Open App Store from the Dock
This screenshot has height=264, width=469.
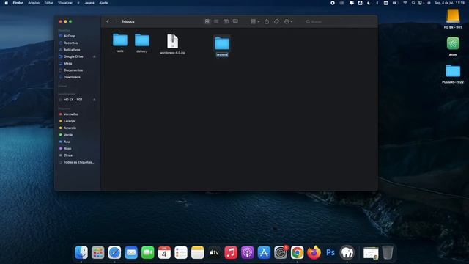coord(264,252)
